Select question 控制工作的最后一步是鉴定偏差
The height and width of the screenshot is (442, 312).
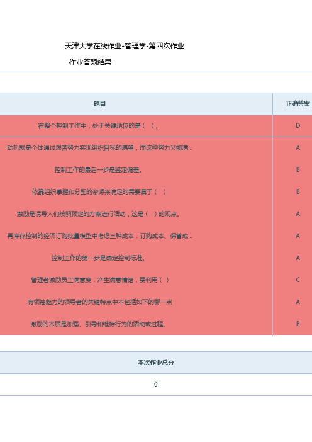[98, 170]
